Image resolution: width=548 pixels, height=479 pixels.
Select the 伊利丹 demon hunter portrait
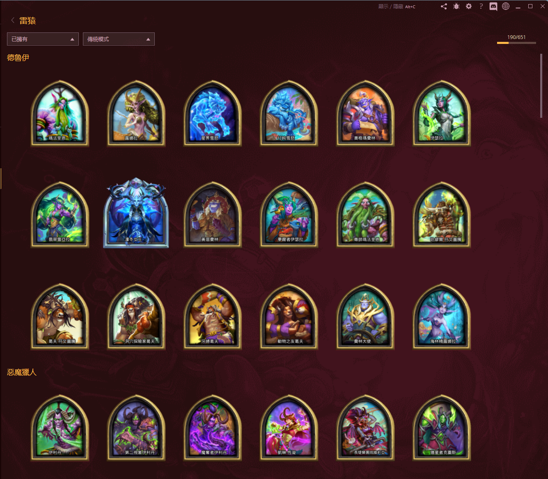coord(60,427)
